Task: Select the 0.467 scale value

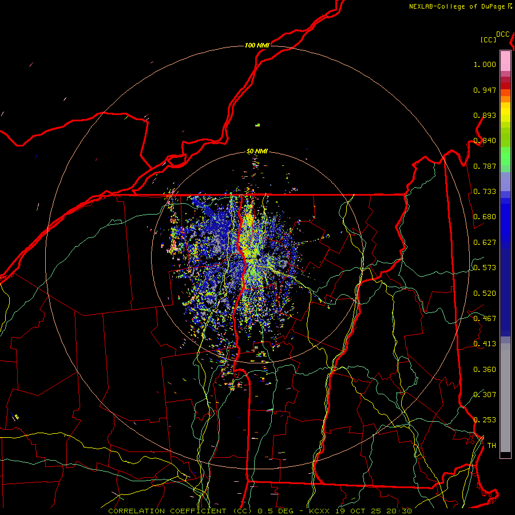Action: click(485, 319)
